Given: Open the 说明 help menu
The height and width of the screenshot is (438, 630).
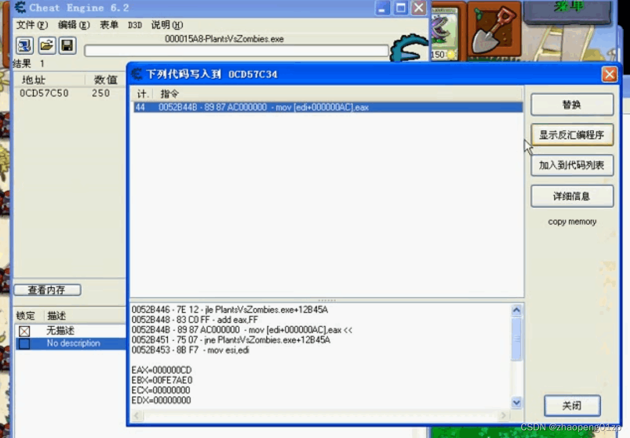Looking at the screenshot, I should [x=167, y=25].
